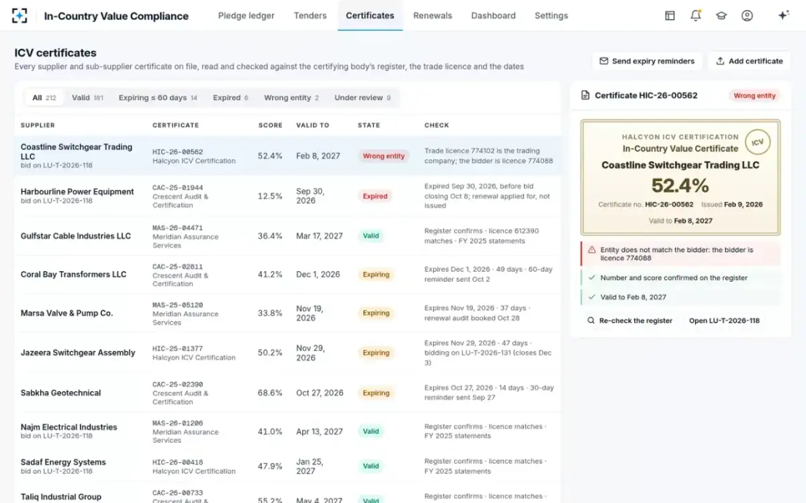Image resolution: width=806 pixels, height=503 pixels.
Task: Filter by Valid 181 certificates
Action: coord(87,98)
